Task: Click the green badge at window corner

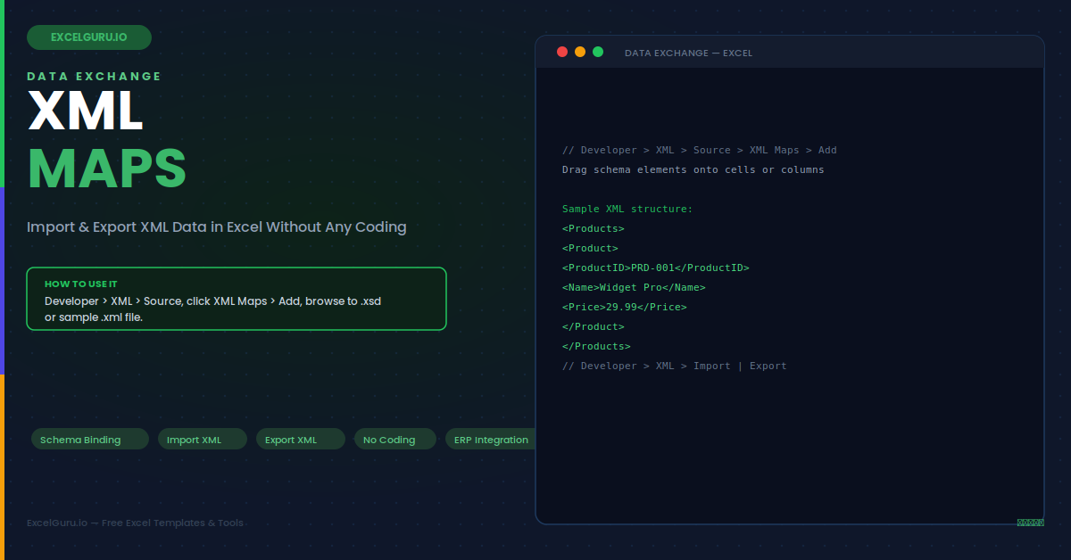Action: click(x=1030, y=523)
